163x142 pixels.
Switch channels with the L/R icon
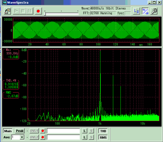point(137,11)
